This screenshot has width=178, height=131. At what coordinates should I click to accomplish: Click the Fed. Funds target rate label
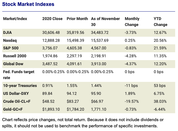tap(18, 75)
